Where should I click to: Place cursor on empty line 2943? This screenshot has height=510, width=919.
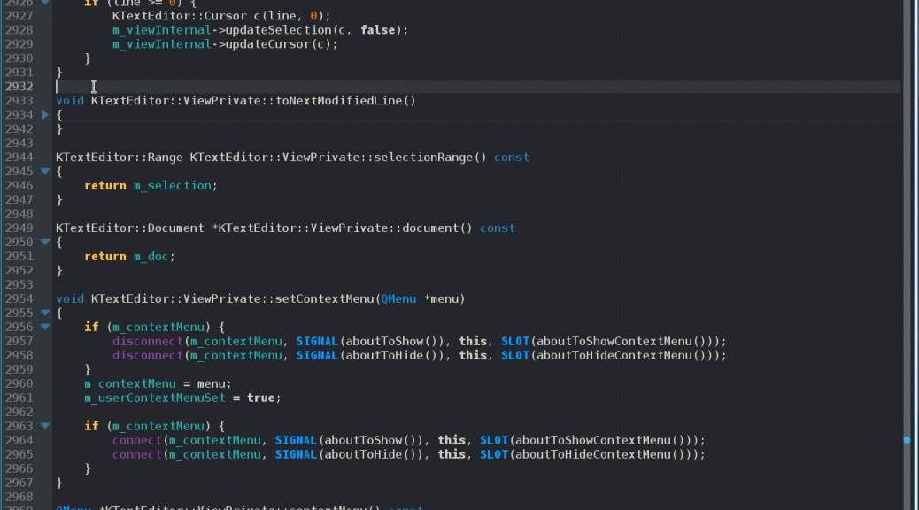(x=266, y=143)
